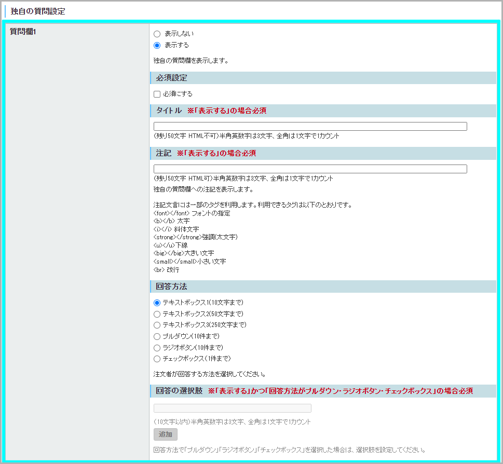Choose テキストボックス2(50文字まで) answer method
The width and height of the screenshot is (503, 464).
(x=157, y=314)
